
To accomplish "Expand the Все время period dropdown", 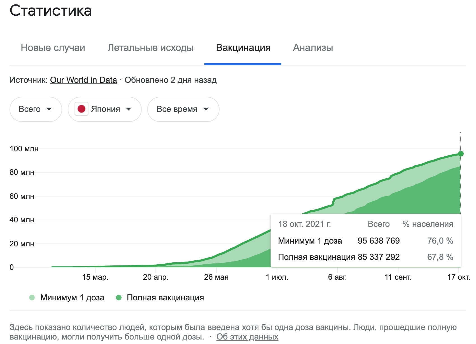I will (x=183, y=109).
